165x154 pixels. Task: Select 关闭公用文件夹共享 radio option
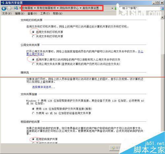tap(33, 64)
